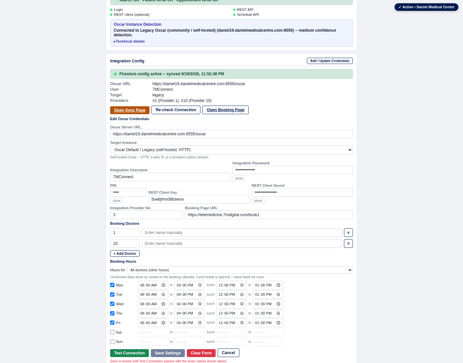
Task: Show the REST Client Secret
Action: [258, 201]
